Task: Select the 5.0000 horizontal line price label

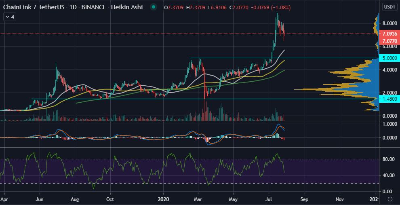Action: 389,58
